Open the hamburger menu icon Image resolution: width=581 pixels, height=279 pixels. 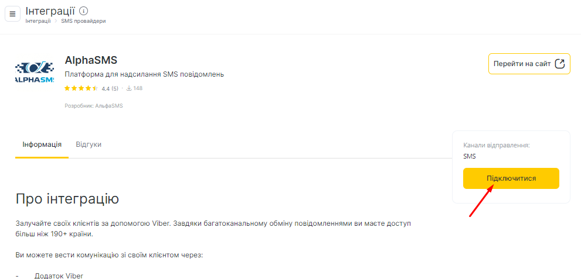point(12,14)
